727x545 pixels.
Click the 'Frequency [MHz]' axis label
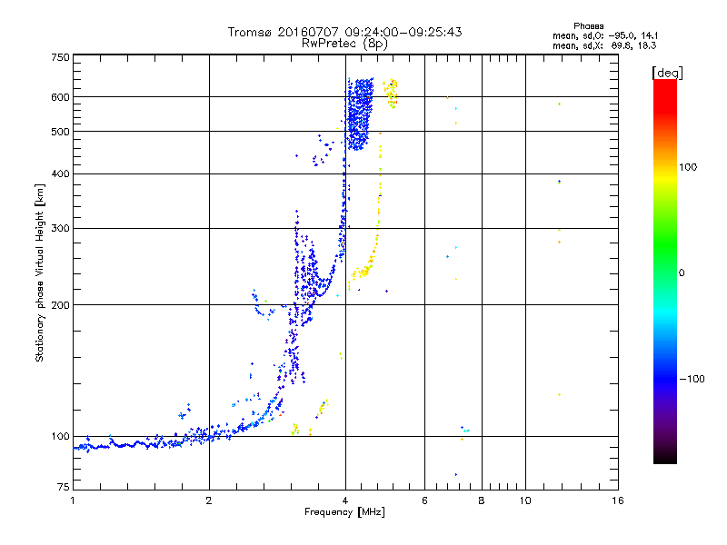344,512
